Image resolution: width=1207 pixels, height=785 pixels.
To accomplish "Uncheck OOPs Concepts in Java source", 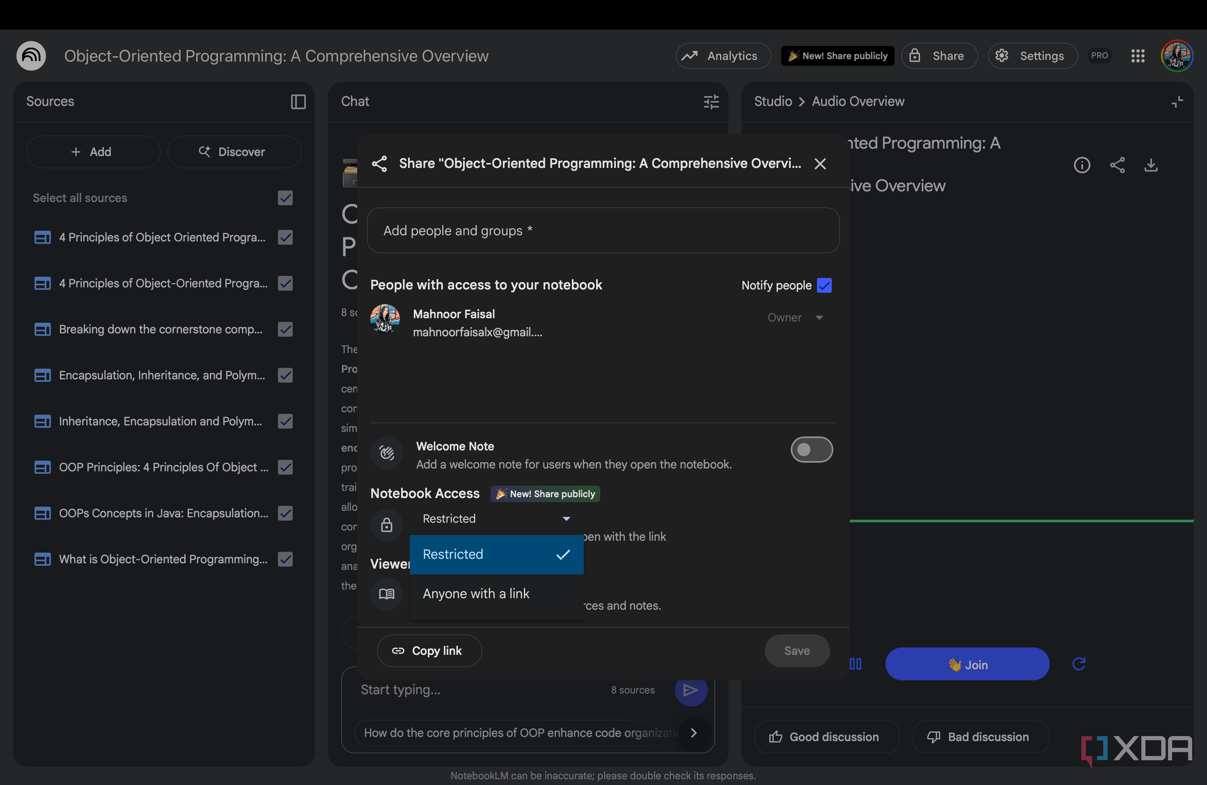I will [285, 513].
